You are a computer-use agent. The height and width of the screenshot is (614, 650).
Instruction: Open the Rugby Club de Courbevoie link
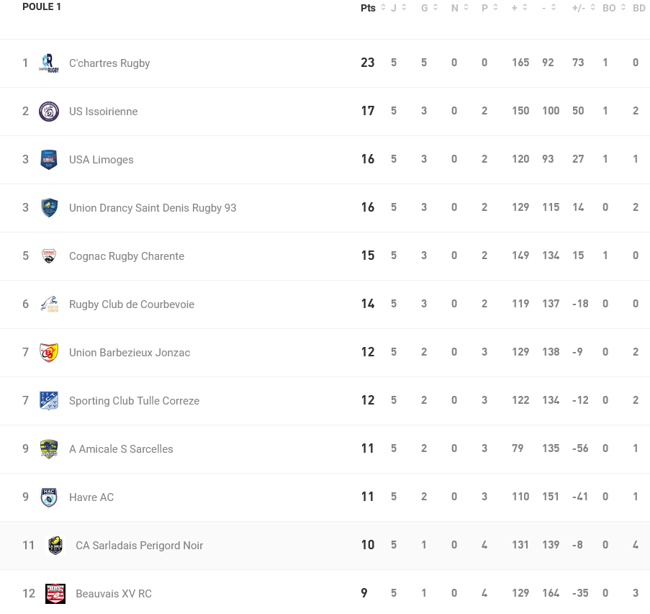pyautogui.click(x=132, y=304)
